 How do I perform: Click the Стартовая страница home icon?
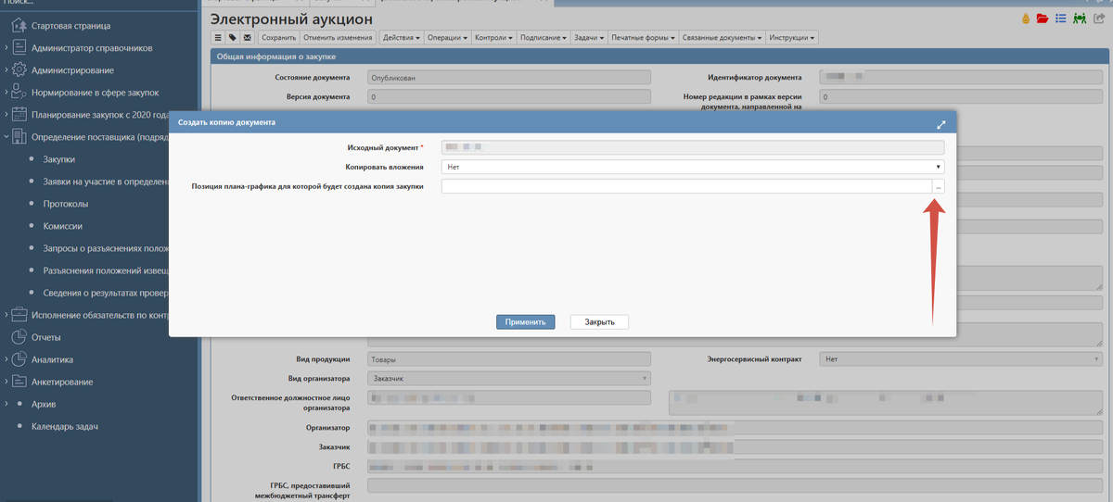pos(19,26)
